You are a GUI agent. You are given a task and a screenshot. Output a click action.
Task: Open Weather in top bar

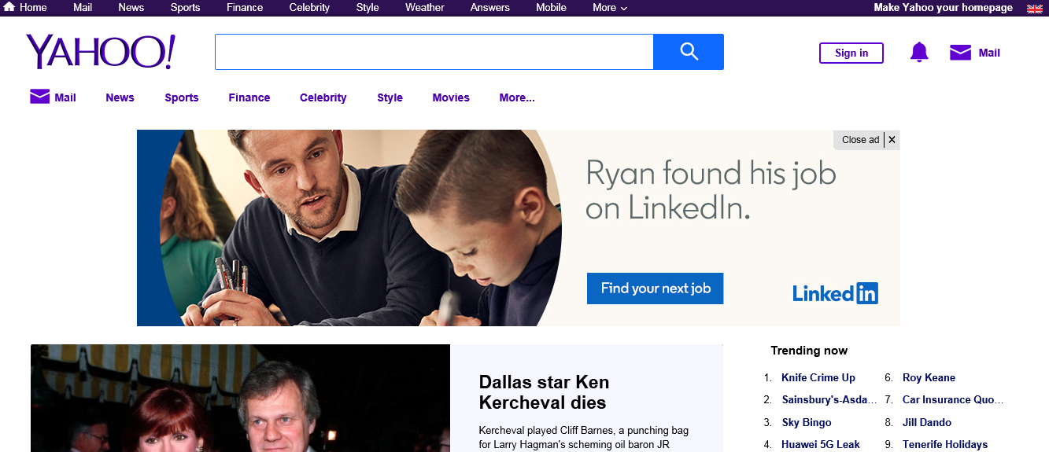pyautogui.click(x=425, y=7)
